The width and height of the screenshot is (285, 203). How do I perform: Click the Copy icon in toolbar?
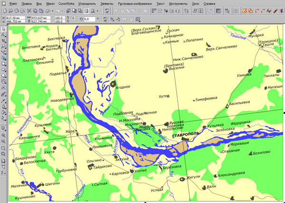click(x=36, y=10)
